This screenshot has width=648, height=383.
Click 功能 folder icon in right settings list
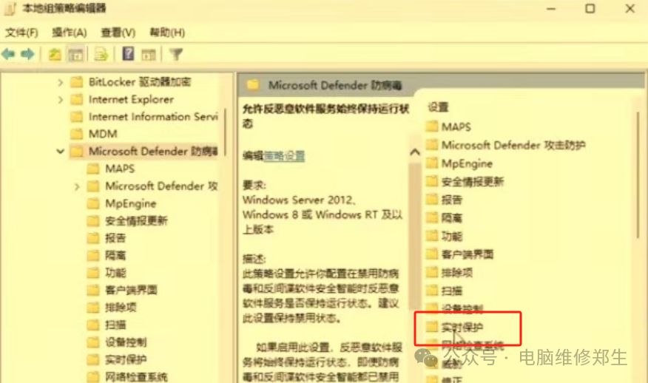coord(432,236)
